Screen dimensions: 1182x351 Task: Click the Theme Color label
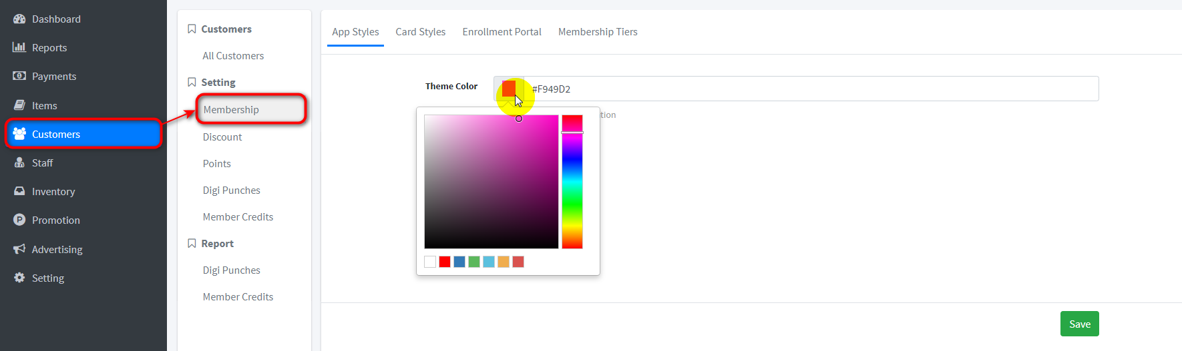[451, 86]
